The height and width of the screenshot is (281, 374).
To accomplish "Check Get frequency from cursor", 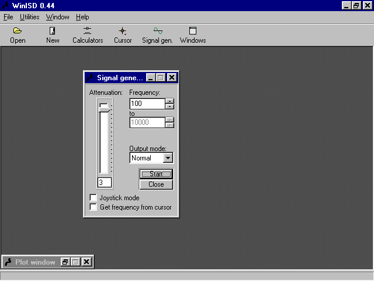I will [x=93, y=207].
